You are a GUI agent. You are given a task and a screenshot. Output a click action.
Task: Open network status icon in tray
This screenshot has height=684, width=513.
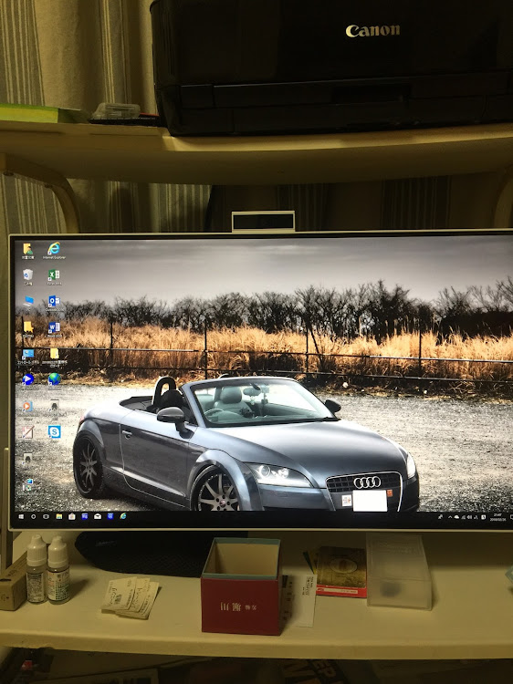463,517
